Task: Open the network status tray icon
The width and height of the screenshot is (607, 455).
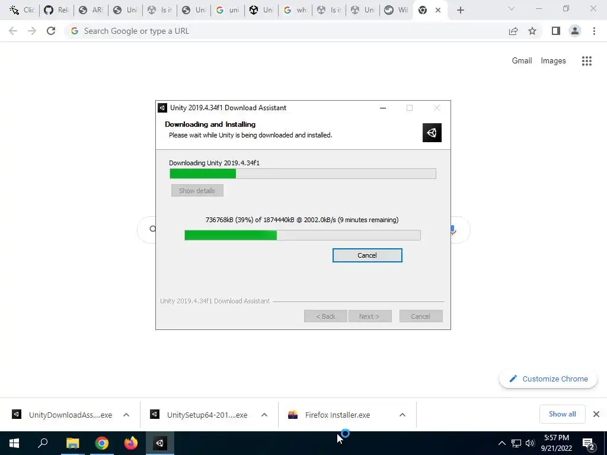Action: [516, 443]
